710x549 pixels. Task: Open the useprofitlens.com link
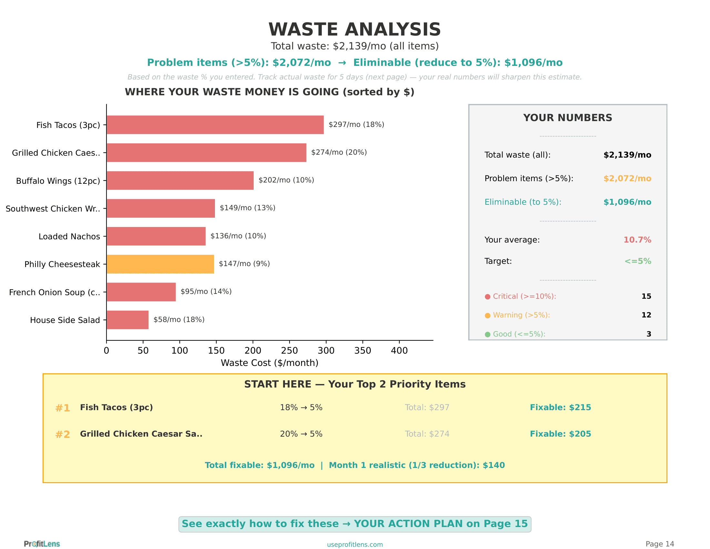pyautogui.click(x=355, y=544)
